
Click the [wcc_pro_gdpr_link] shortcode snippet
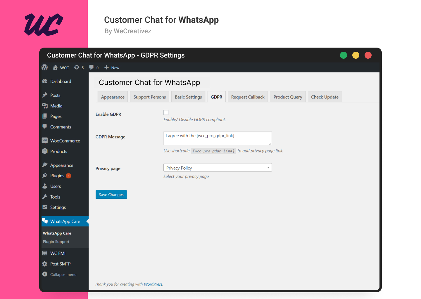pyautogui.click(x=213, y=151)
